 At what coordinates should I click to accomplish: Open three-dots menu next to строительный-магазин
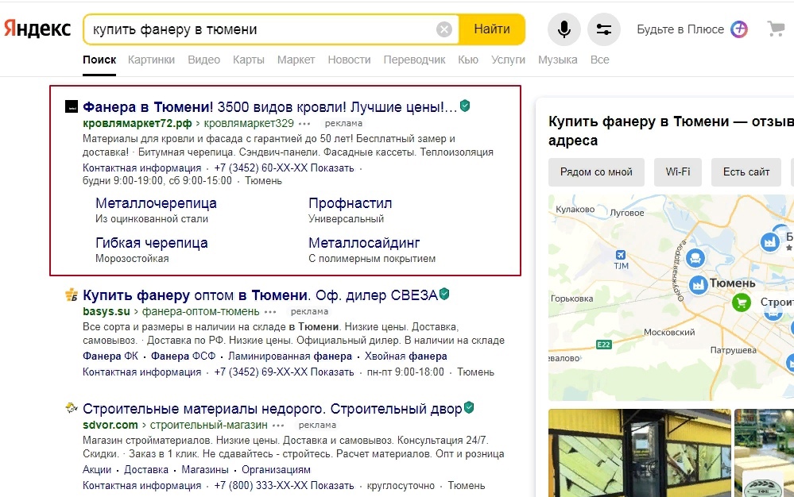click(x=278, y=426)
